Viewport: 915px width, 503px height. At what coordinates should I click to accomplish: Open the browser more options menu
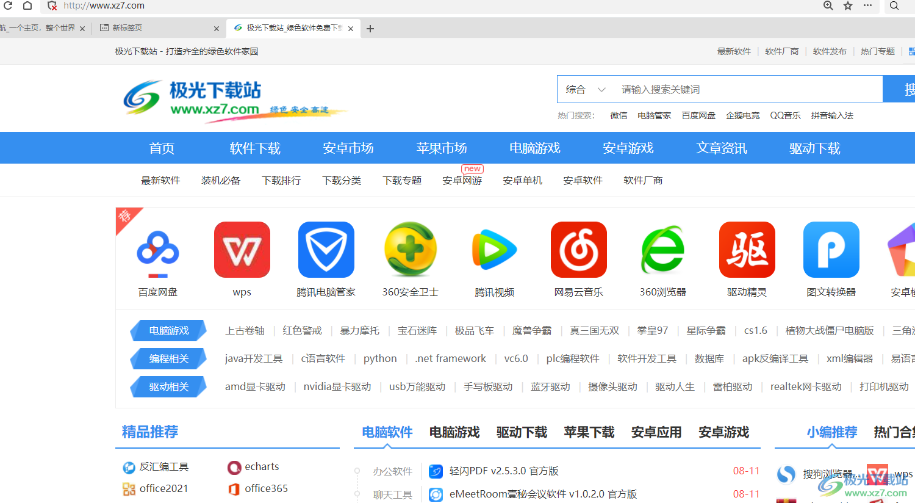pos(867,5)
